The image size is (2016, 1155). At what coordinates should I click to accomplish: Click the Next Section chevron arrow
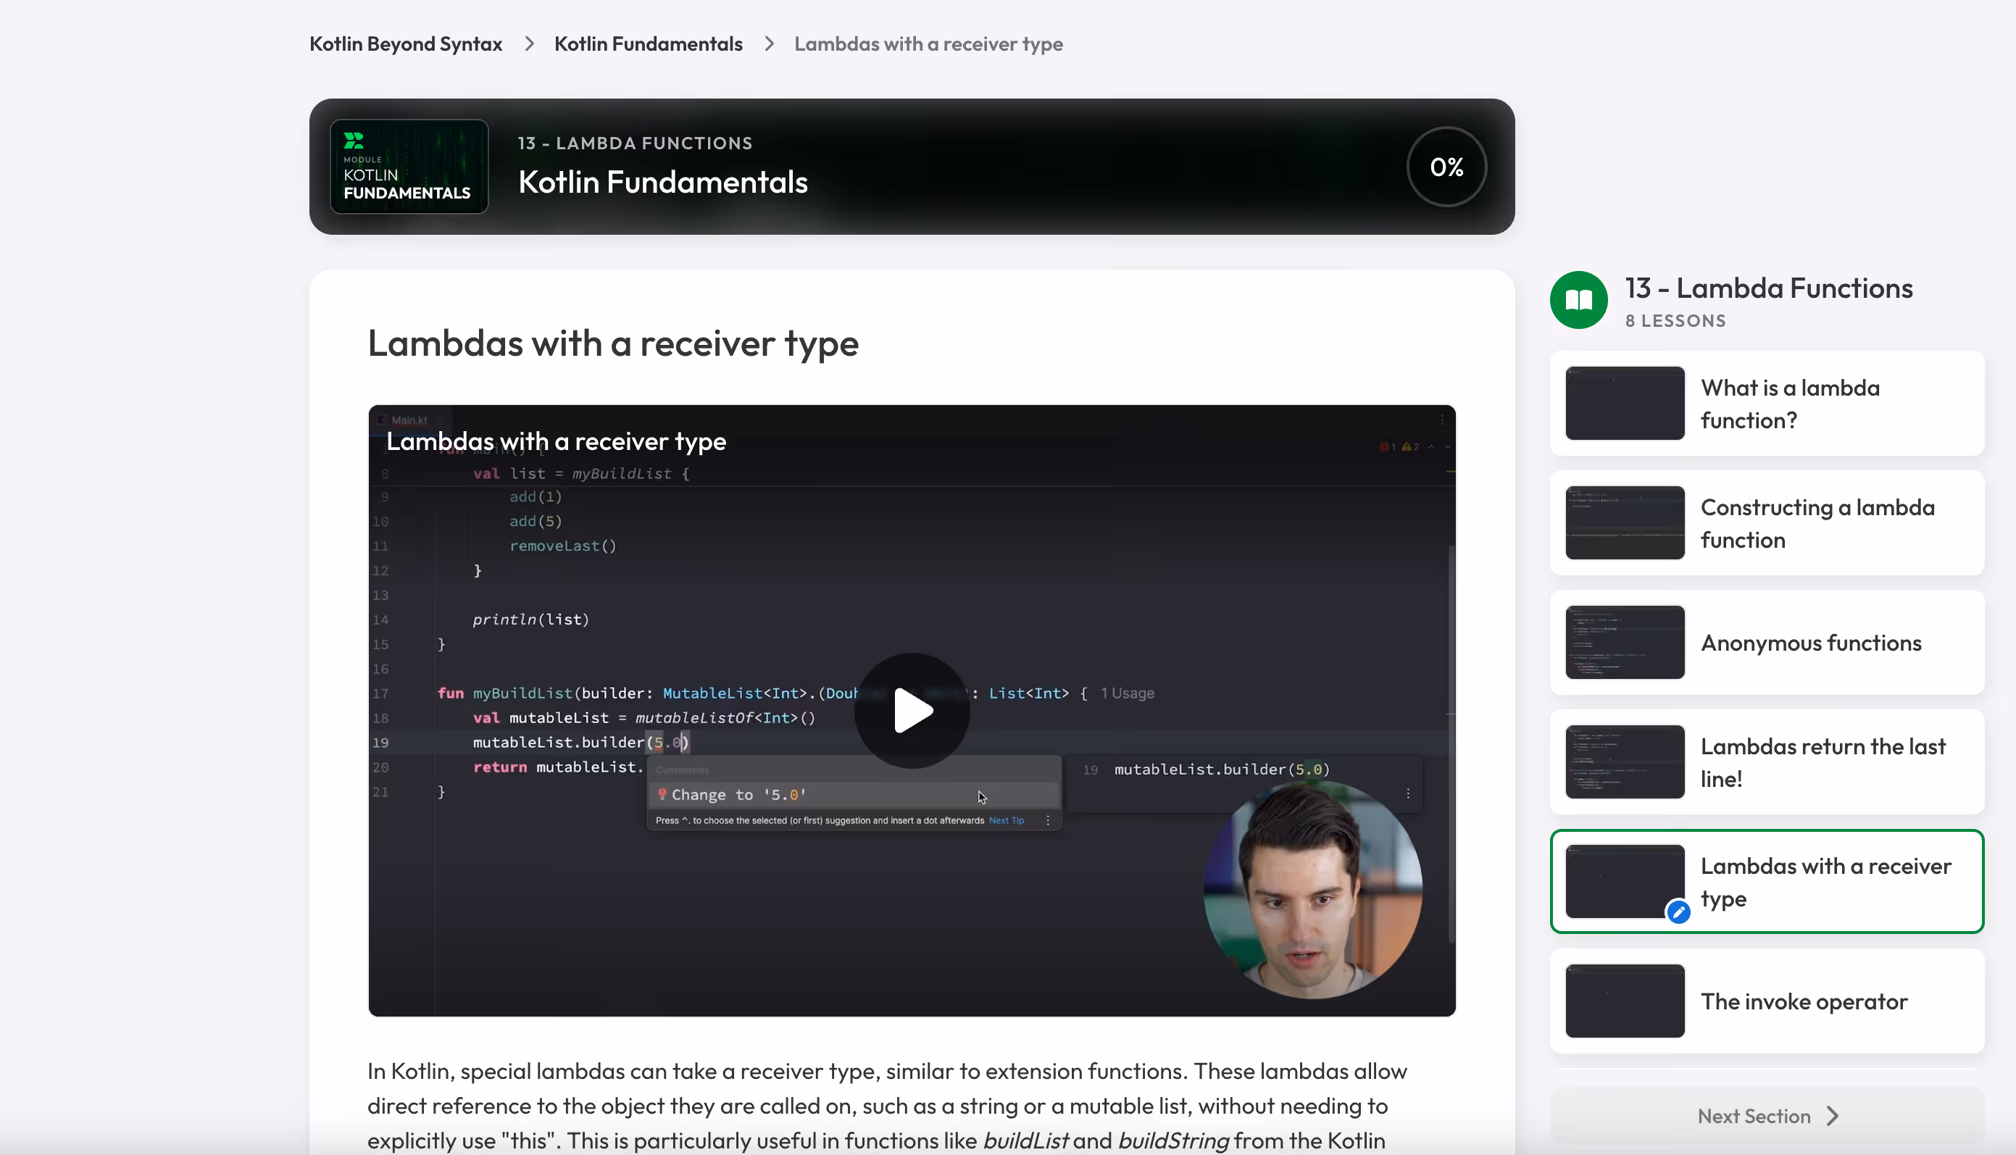click(1832, 1116)
